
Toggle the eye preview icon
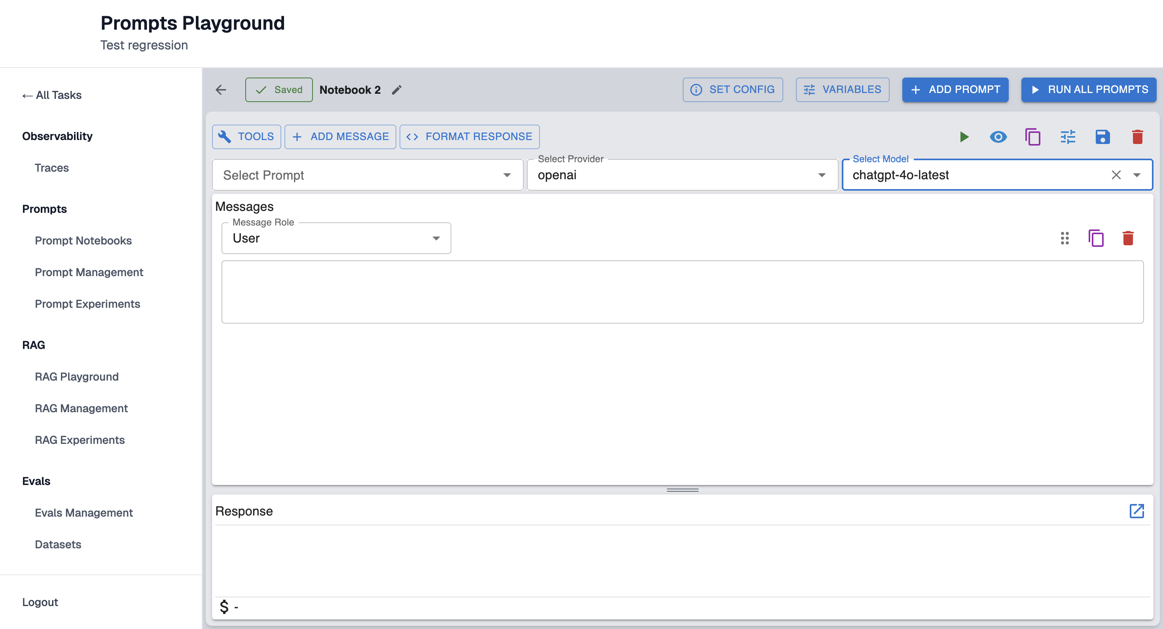[998, 137]
